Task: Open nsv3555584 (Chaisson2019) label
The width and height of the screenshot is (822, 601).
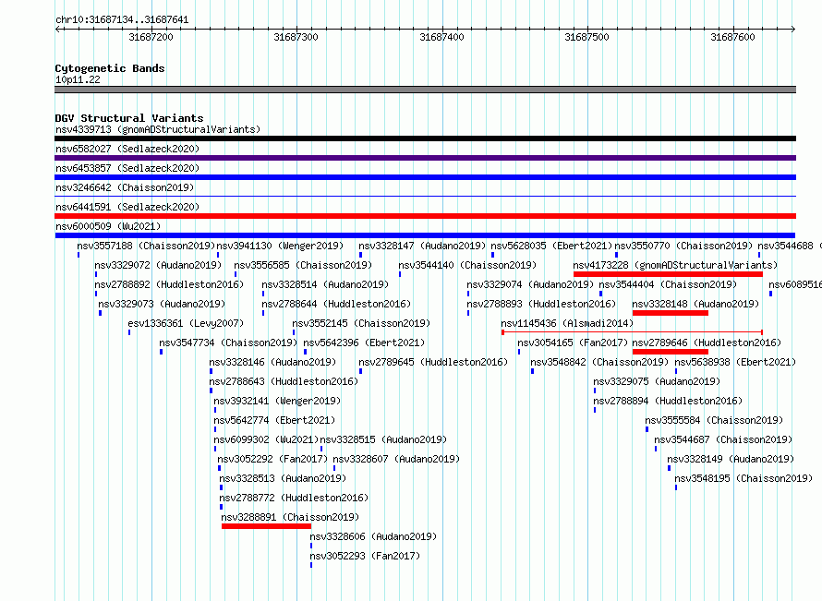Action: pos(714,420)
